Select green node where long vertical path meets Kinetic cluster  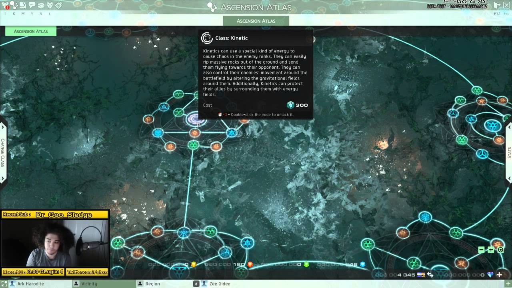click(x=194, y=144)
